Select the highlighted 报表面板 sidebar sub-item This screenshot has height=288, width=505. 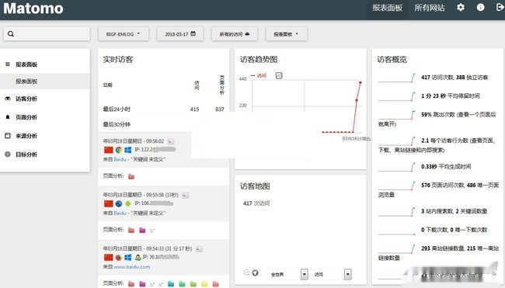click(45, 82)
